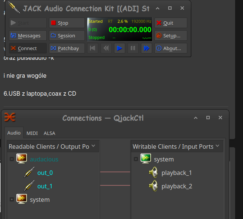
Task: Close the Connections QjackCtl window
Action: pos(220,118)
